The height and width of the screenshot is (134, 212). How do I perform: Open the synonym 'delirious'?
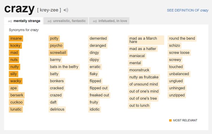click(57, 109)
